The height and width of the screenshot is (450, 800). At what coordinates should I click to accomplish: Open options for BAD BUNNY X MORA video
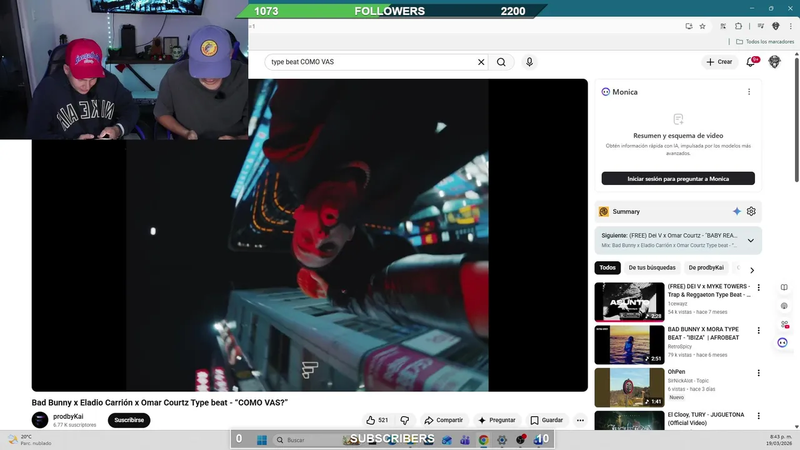coord(759,331)
